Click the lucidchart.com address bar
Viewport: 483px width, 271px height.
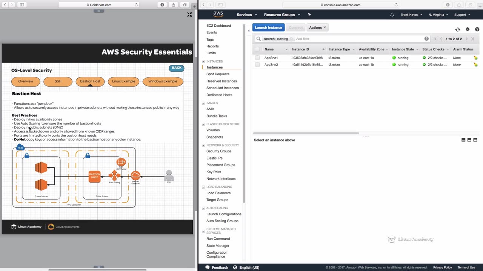pyautogui.click(x=99, y=5)
